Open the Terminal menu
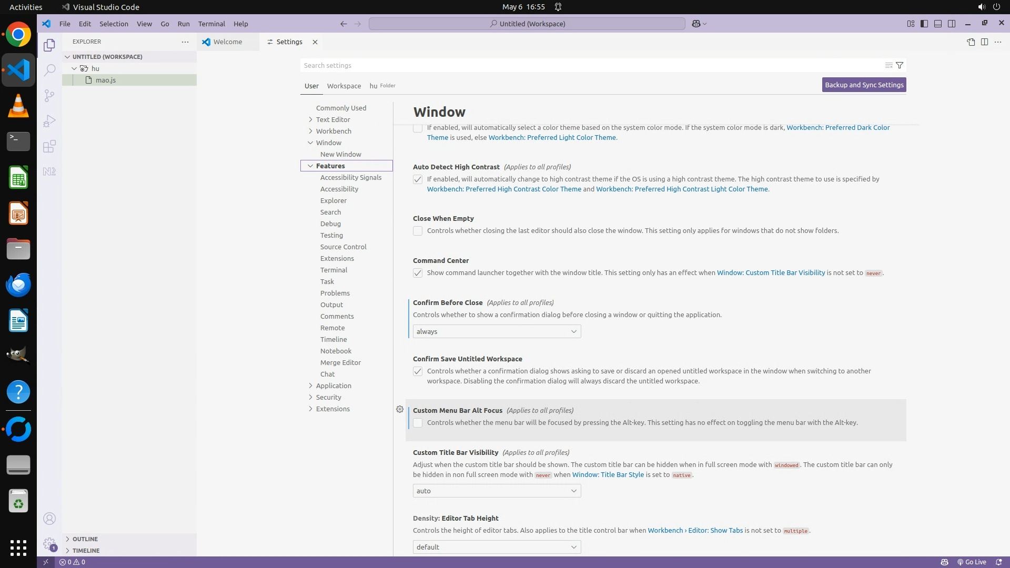Image resolution: width=1010 pixels, height=568 pixels. pos(211,24)
